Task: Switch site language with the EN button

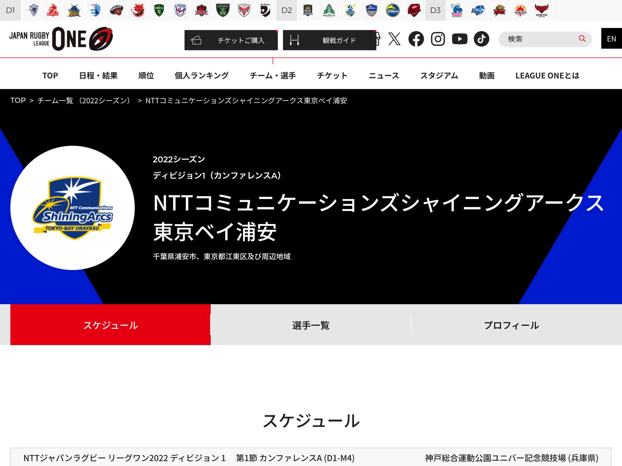Action: coord(611,39)
